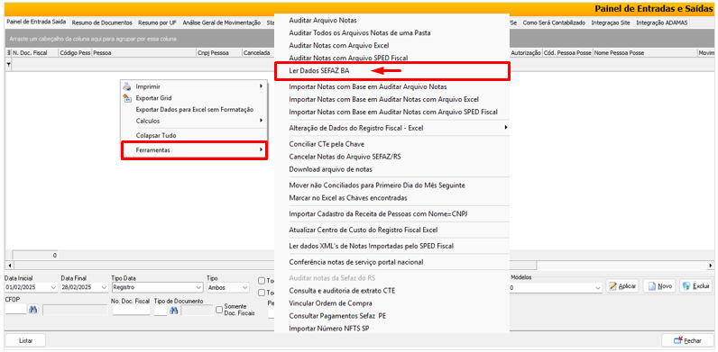Click the CFOP input field
The width and height of the screenshot is (718, 352).
pos(16,310)
